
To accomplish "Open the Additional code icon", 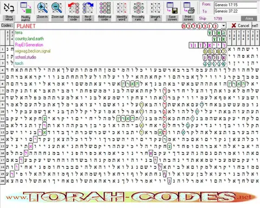I will [105, 8].
